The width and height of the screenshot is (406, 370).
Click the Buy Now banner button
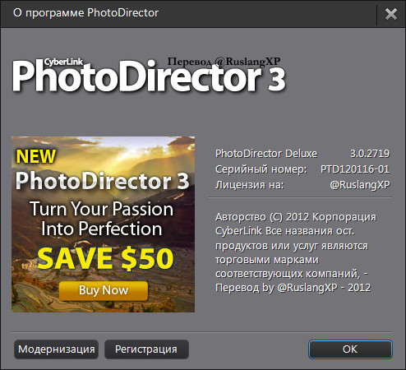coord(104,290)
